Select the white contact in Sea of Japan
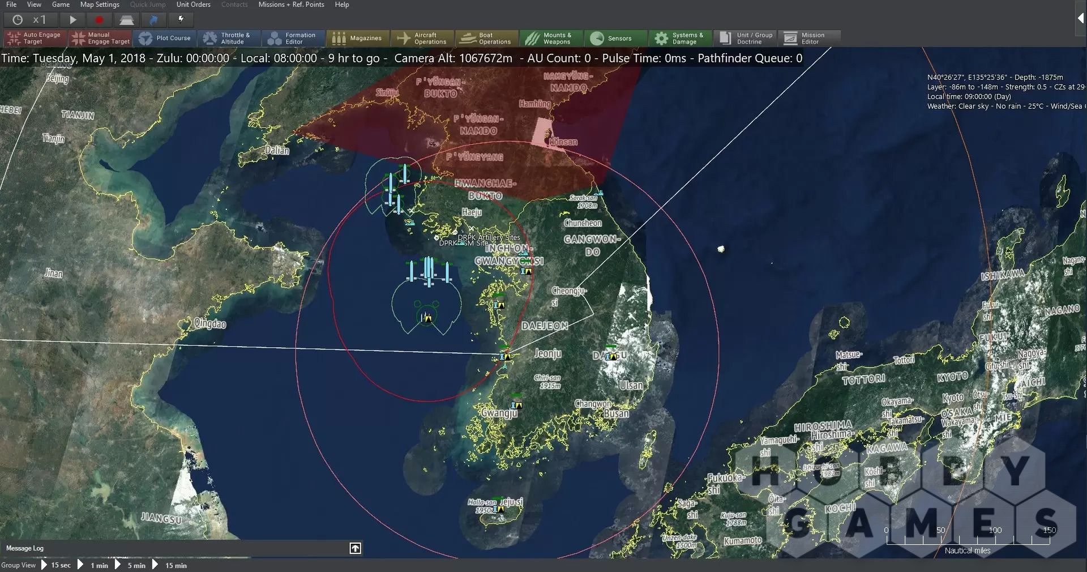1087x572 pixels. (x=721, y=249)
